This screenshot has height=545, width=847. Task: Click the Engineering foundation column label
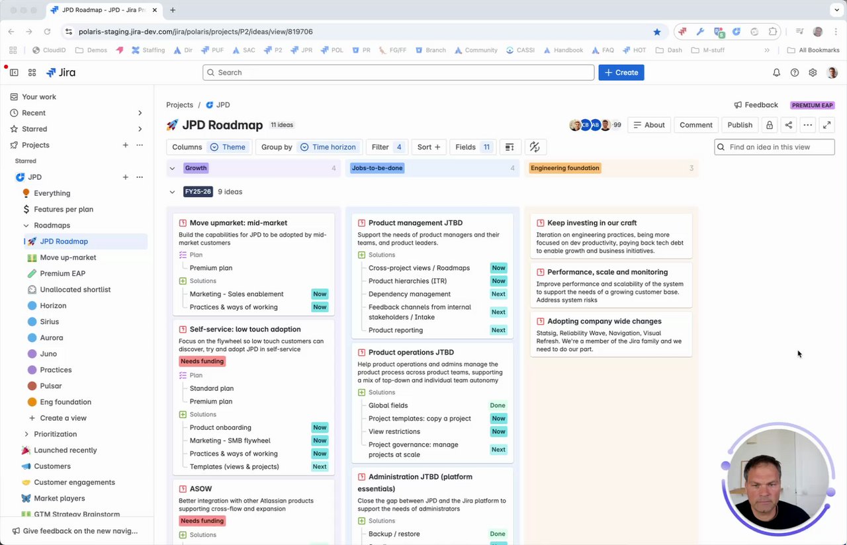point(564,168)
